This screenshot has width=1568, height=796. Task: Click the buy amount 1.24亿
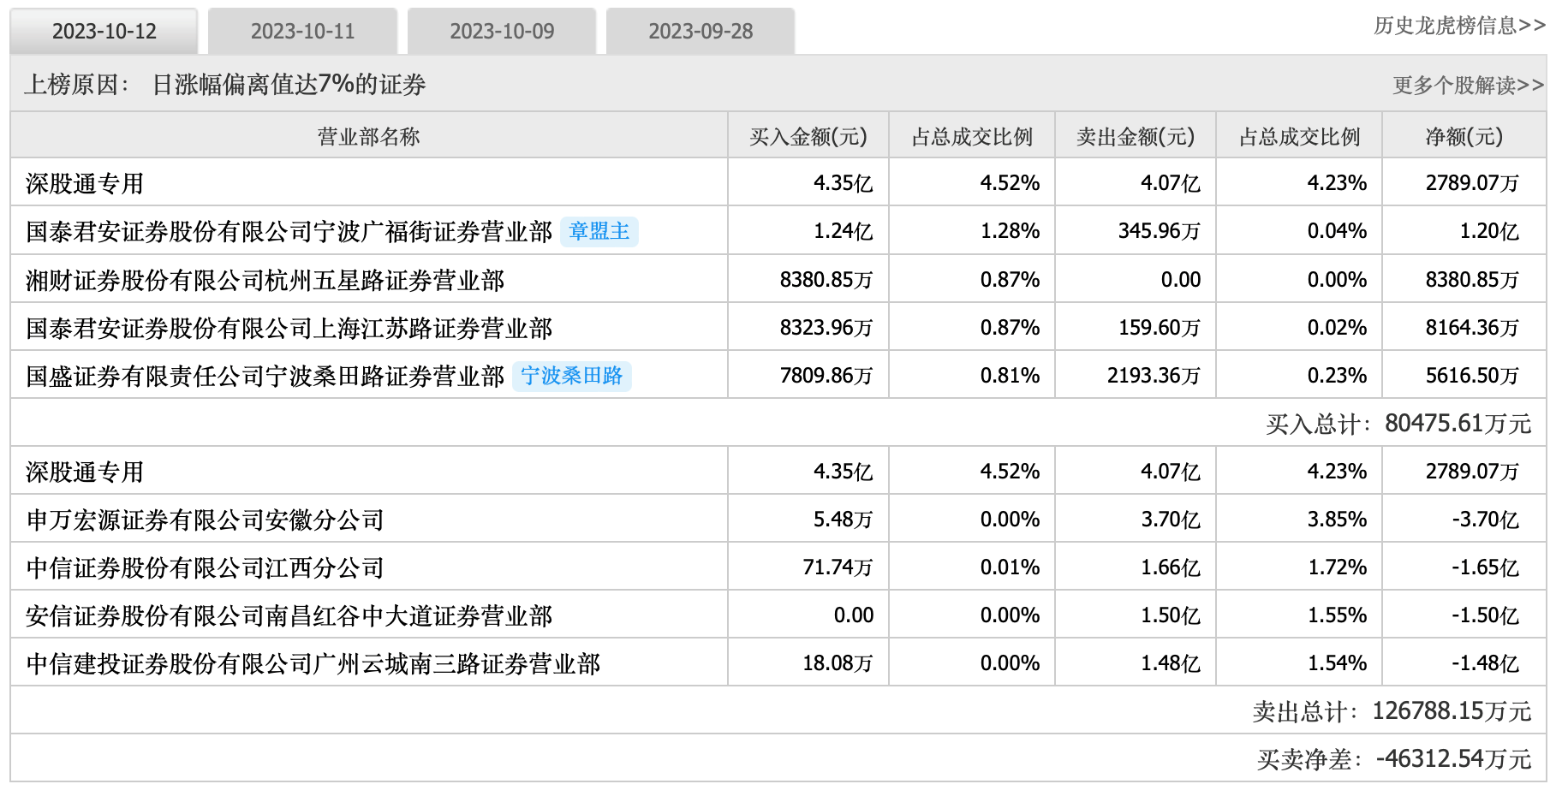click(x=844, y=231)
